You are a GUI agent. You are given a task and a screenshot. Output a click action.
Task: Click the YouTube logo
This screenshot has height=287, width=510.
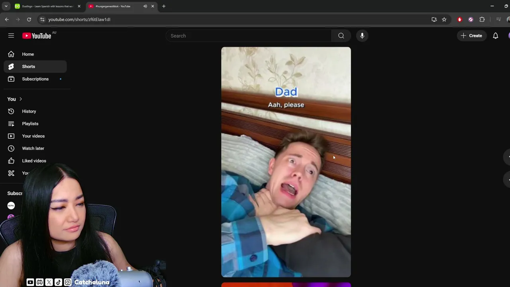click(x=37, y=36)
